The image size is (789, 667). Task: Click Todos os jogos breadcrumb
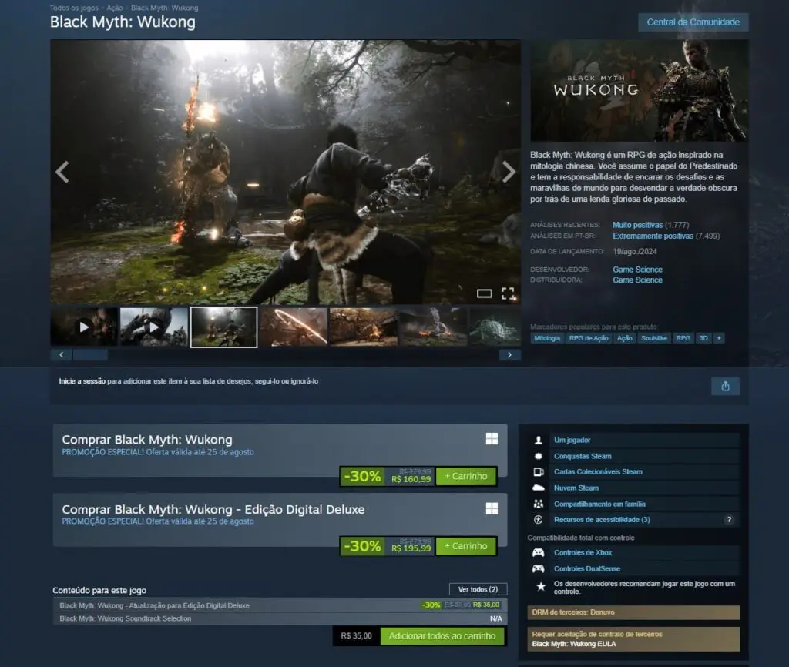[x=74, y=8]
